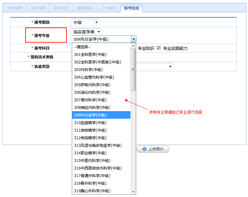Select the 报考信息 tab
The height and width of the screenshot is (197, 248).
coord(131,8)
